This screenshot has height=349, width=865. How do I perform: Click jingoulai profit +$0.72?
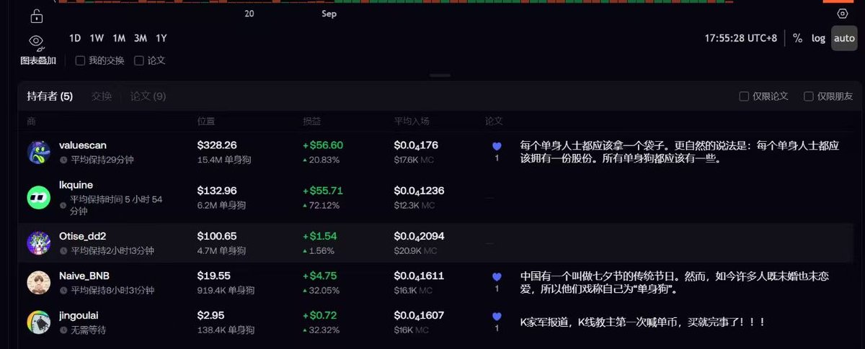tap(320, 315)
